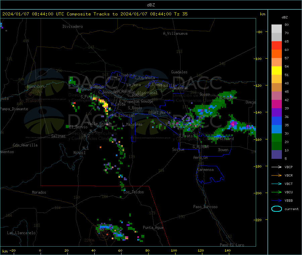The width and height of the screenshot is (302, 255).
Task: Click the Los_Toldos map label
Action: [134, 192]
